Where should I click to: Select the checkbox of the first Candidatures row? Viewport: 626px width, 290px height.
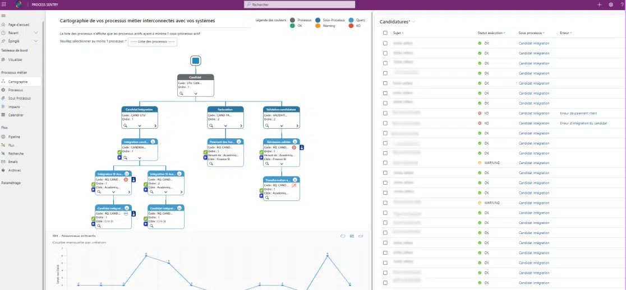pyautogui.click(x=385, y=43)
